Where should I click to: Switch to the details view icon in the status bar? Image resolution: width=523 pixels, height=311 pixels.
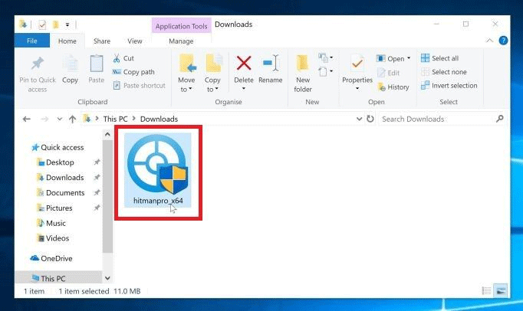pyautogui.click(x=486, y=290)
